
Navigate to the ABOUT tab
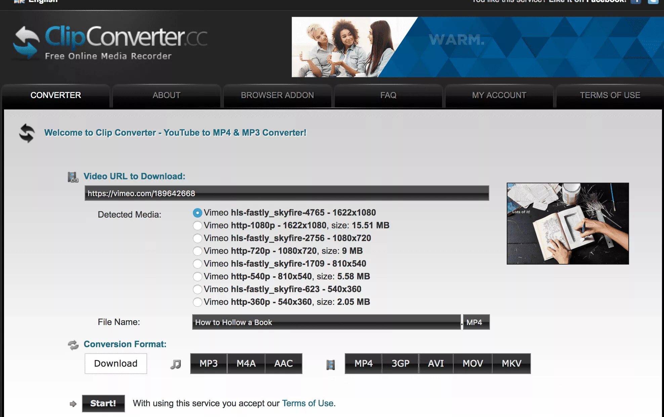tap(166, 95)
